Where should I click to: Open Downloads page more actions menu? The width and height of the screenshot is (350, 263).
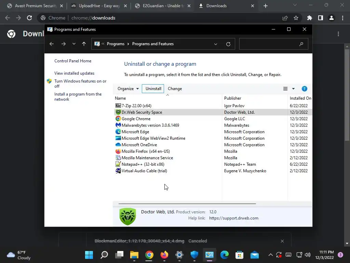[x=338, y=34]
